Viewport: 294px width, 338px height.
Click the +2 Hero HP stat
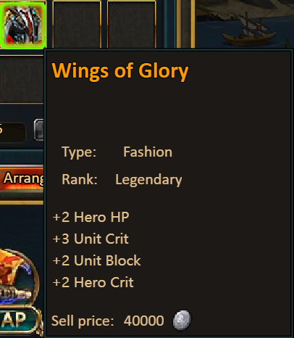91,217
